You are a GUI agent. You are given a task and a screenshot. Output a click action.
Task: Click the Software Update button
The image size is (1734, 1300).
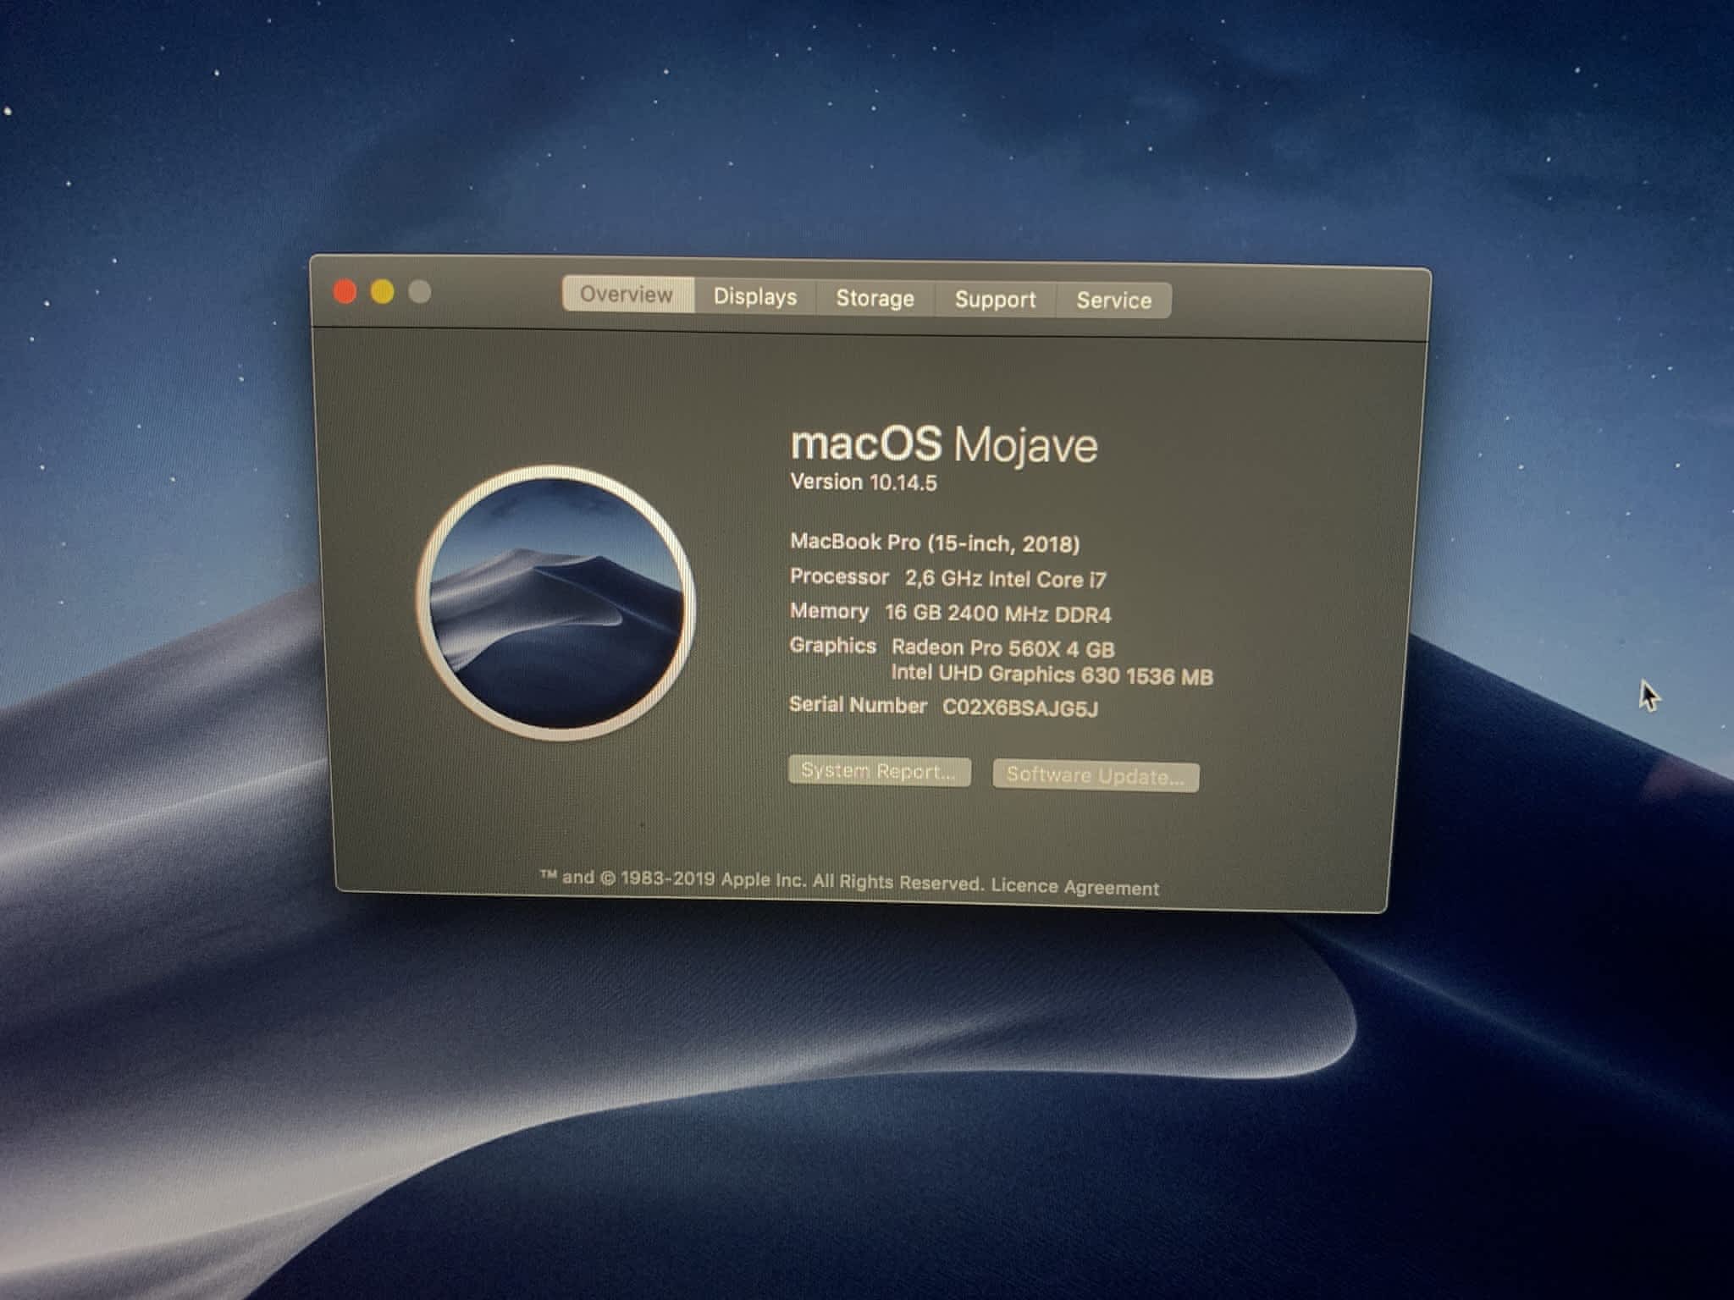coord(1095,776)
